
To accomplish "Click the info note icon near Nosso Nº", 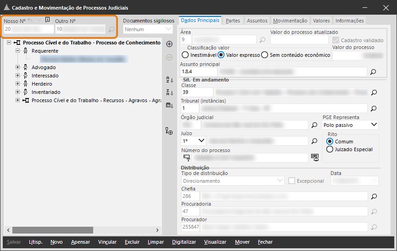I will 48,20.
